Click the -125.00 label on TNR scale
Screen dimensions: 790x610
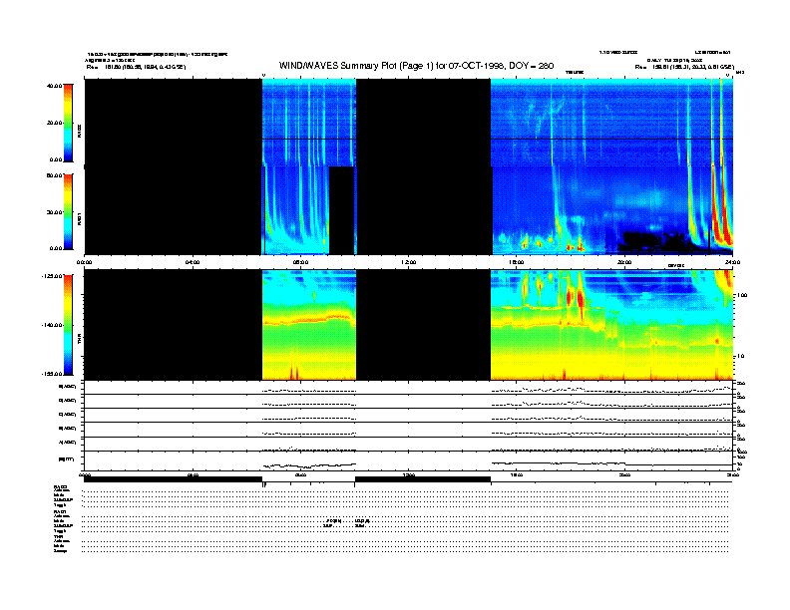pos(52,276)
